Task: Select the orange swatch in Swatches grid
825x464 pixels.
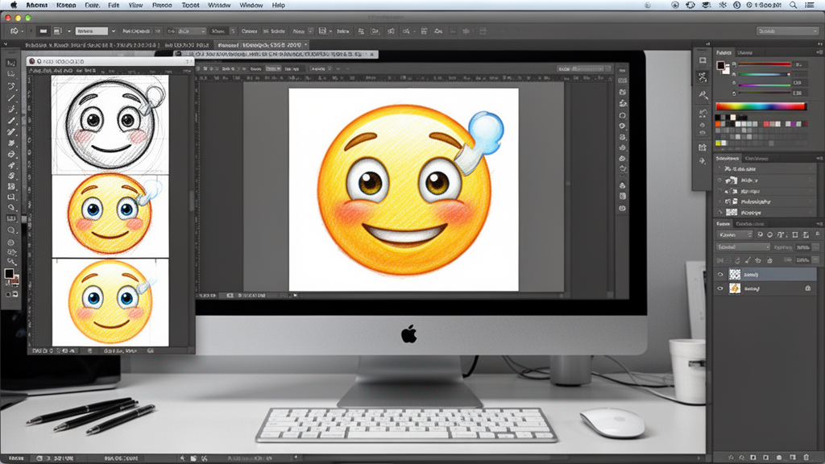Action: click(718, 124)
